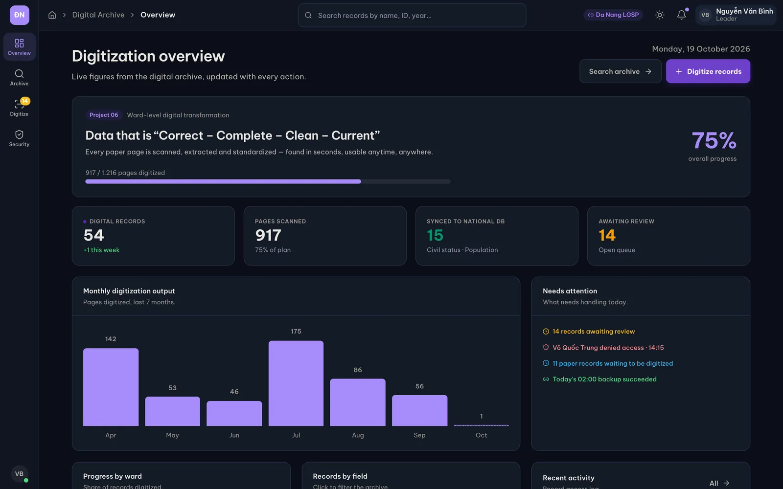The height and width of the screenshot is (489, 783).
Task: Open Digitize section with 14 badge
Action: click(x=20, y=108)
